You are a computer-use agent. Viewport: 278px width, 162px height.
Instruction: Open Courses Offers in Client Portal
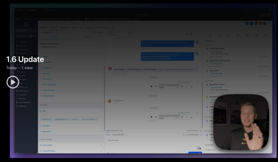coord(71,145)
